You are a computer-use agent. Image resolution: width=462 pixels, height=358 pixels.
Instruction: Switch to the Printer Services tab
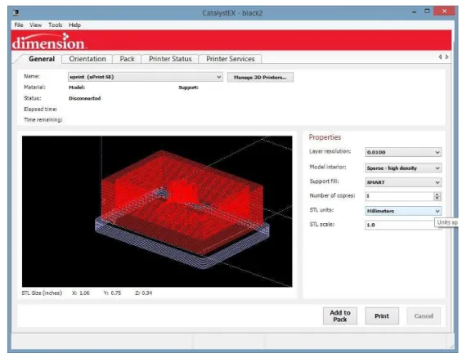(x=230, y=59)
